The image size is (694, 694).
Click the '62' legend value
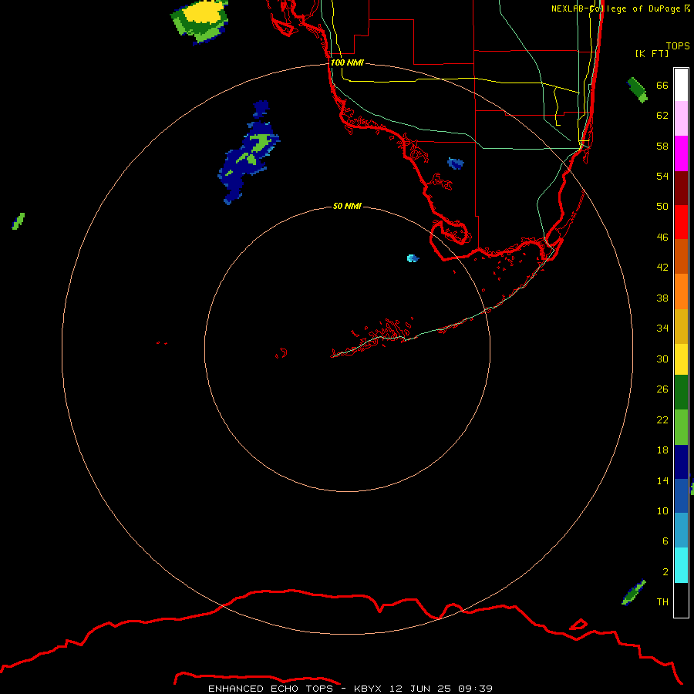point(662,116)
